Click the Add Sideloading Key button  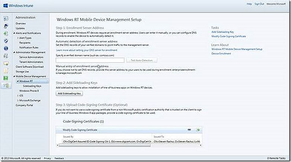(69, 93)
